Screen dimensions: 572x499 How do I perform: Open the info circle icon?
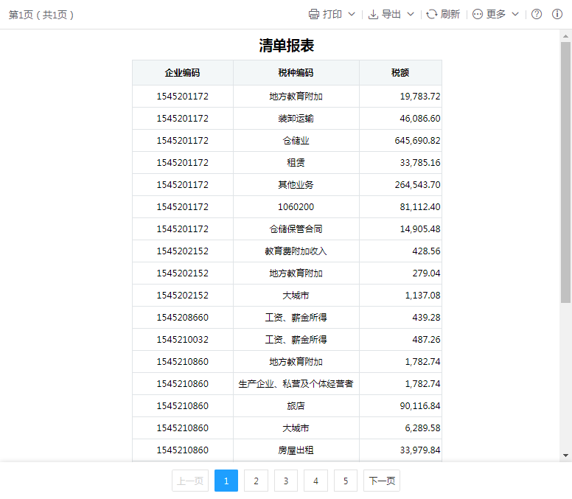point(557,14)
